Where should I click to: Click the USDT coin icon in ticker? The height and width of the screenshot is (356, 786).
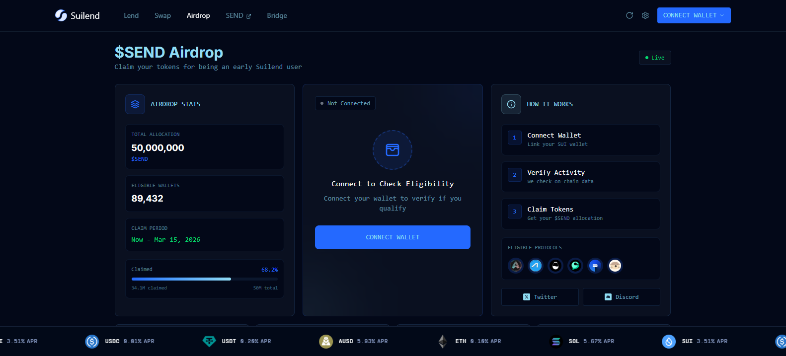click(x=209, y=341)
